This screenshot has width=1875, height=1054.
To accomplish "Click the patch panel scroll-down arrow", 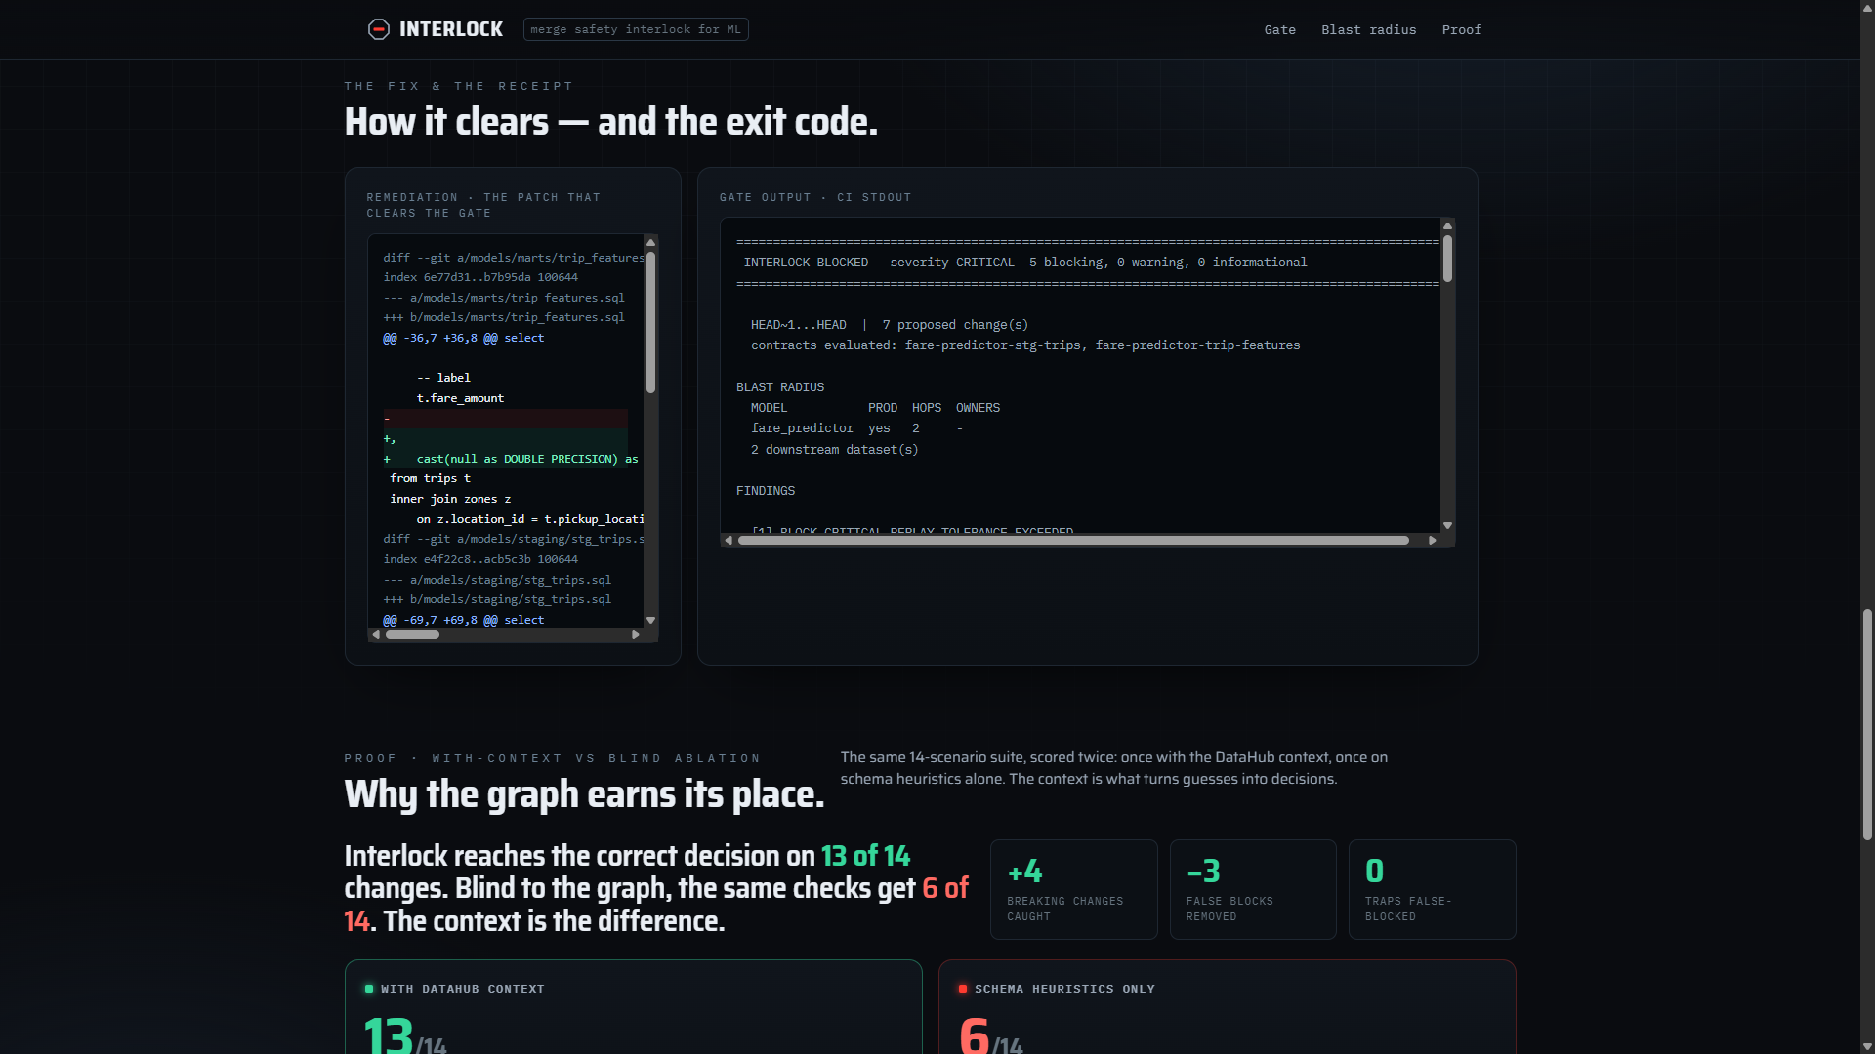I will [x=650, y=620].
